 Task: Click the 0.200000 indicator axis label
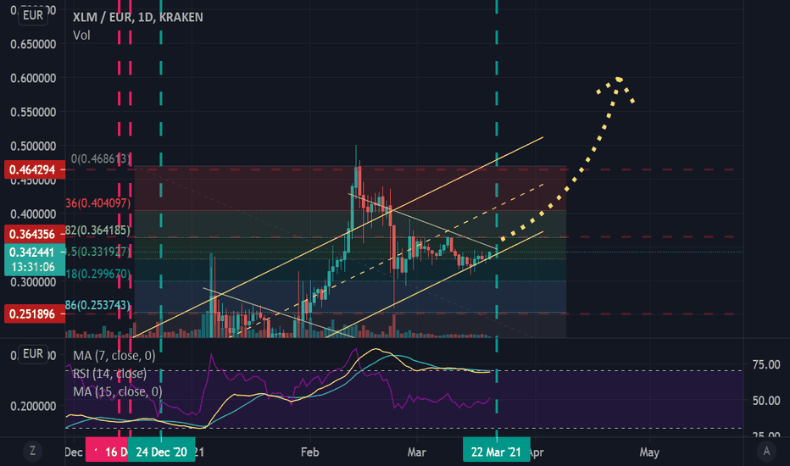pos(33,406)
